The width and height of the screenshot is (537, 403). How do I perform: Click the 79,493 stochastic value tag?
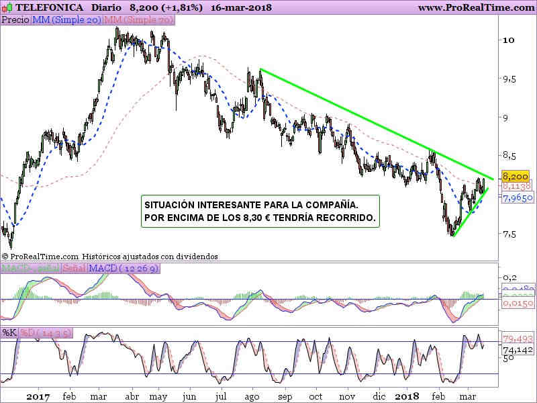518,339
